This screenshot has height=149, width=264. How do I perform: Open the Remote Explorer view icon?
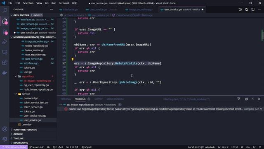5,52
